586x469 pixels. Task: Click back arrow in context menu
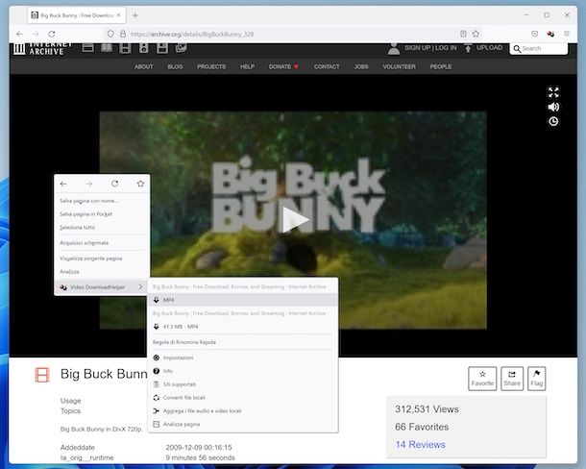(63, 184)
